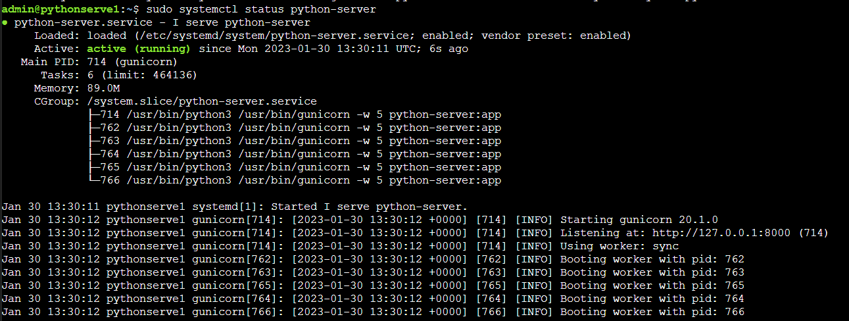849x321 pixels.
Task: Click the "Booting worker with pid: 765" log entry
Action: tap(652, 285)
